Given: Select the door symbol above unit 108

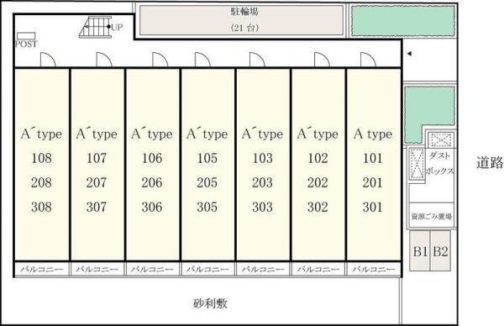Looking at the screenshot, I should [x=48, y=60].
